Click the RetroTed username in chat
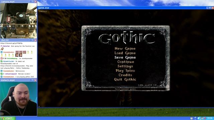This screenshot has height=120, width=214. [x=6, y=46]
